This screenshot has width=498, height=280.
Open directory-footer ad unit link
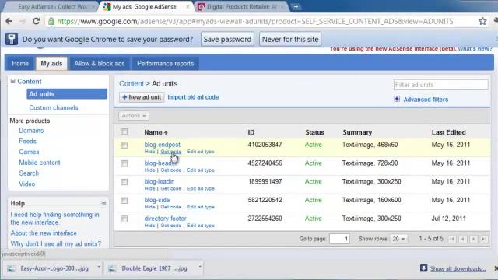coord(165,219)
